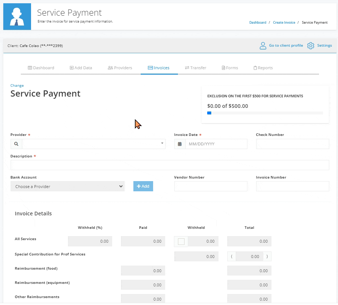Select the Transfer tab

[x=195, y=68]
